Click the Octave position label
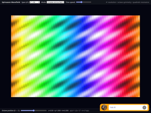This screenshot has width=151, height=113. pos(11,110)
